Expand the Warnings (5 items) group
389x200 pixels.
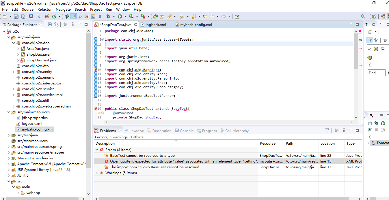click(x=97, y=173)
